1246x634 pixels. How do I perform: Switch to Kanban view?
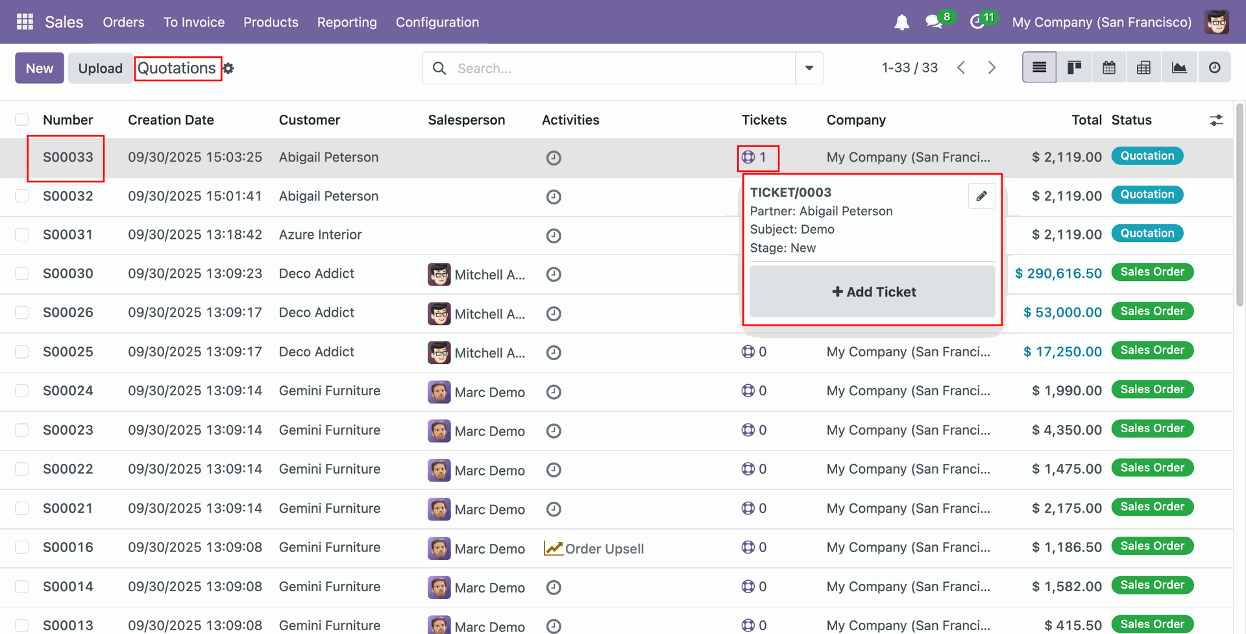click(1074, 67)
